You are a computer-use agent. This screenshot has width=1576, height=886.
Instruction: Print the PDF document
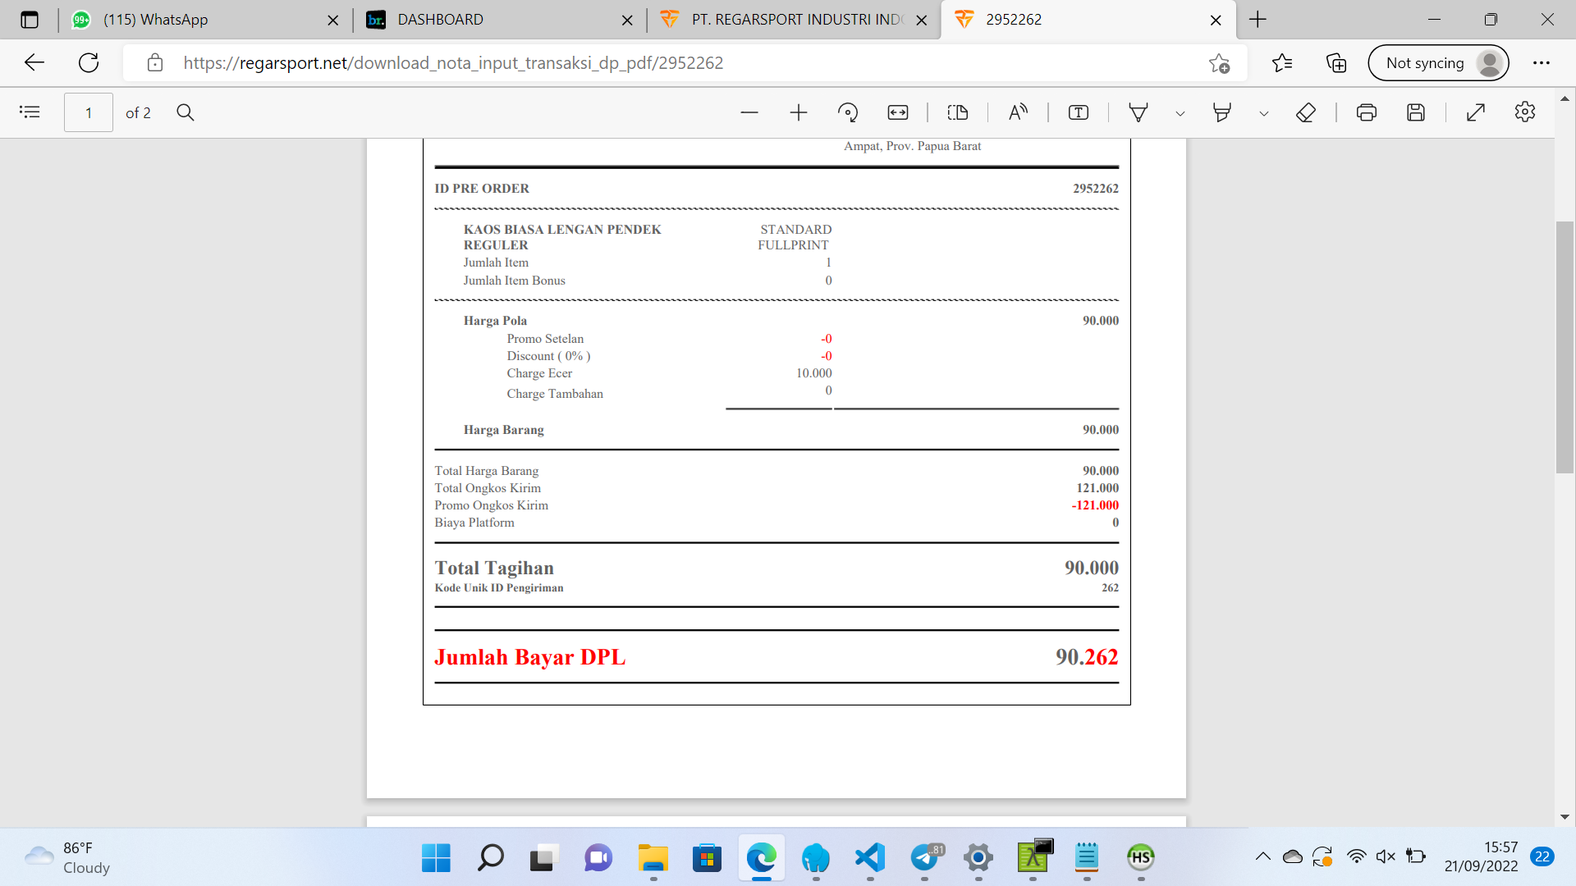coord(1367,112)
